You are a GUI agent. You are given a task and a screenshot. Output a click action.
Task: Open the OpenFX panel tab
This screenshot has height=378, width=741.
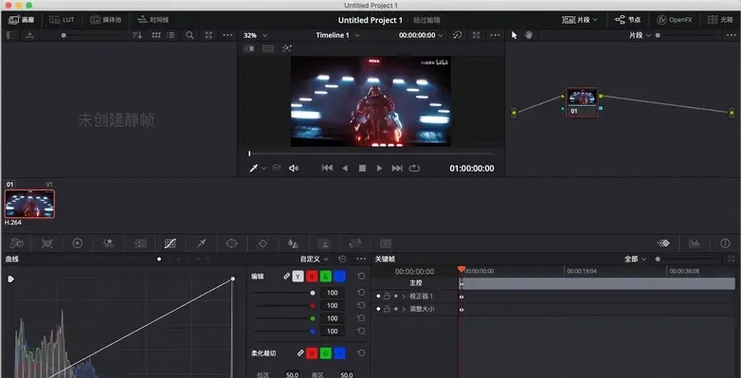tap(675, 20)
